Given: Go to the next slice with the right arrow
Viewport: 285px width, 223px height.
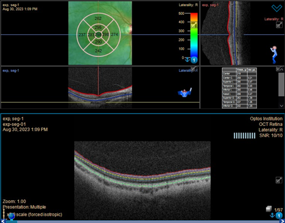Looking at the screenshot, I should (x=283, y=221).
